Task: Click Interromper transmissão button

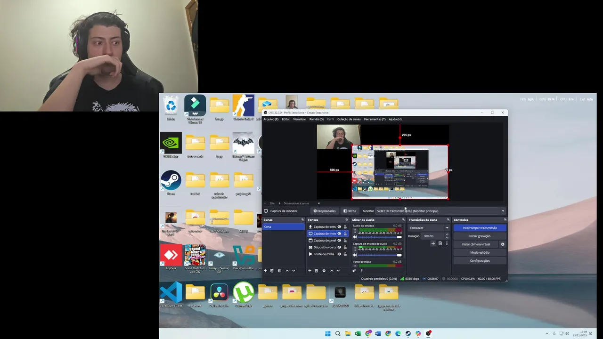Action: pos(480,228)
